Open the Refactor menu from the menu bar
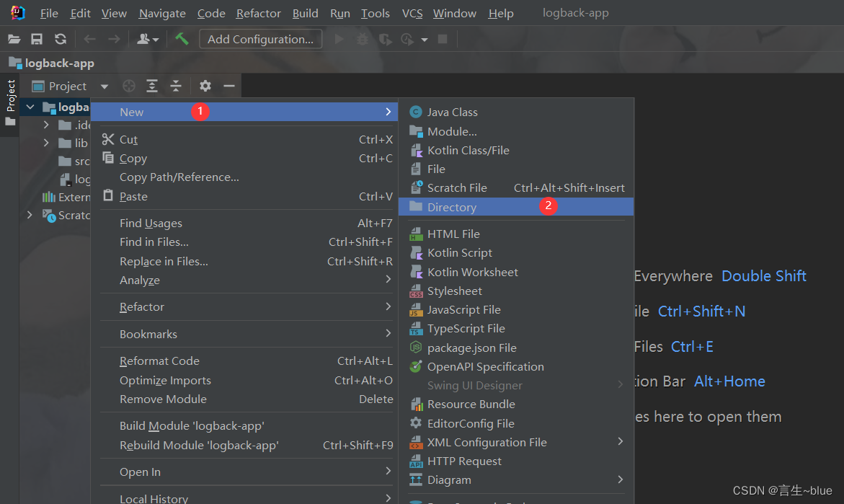 (258, 13)
